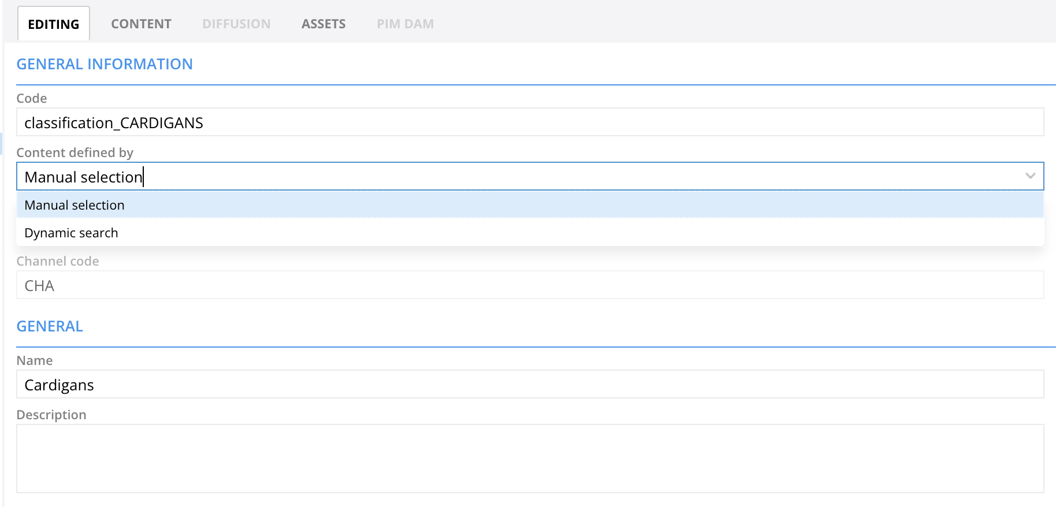Click the Content defined by label

(x=75, y=152)
